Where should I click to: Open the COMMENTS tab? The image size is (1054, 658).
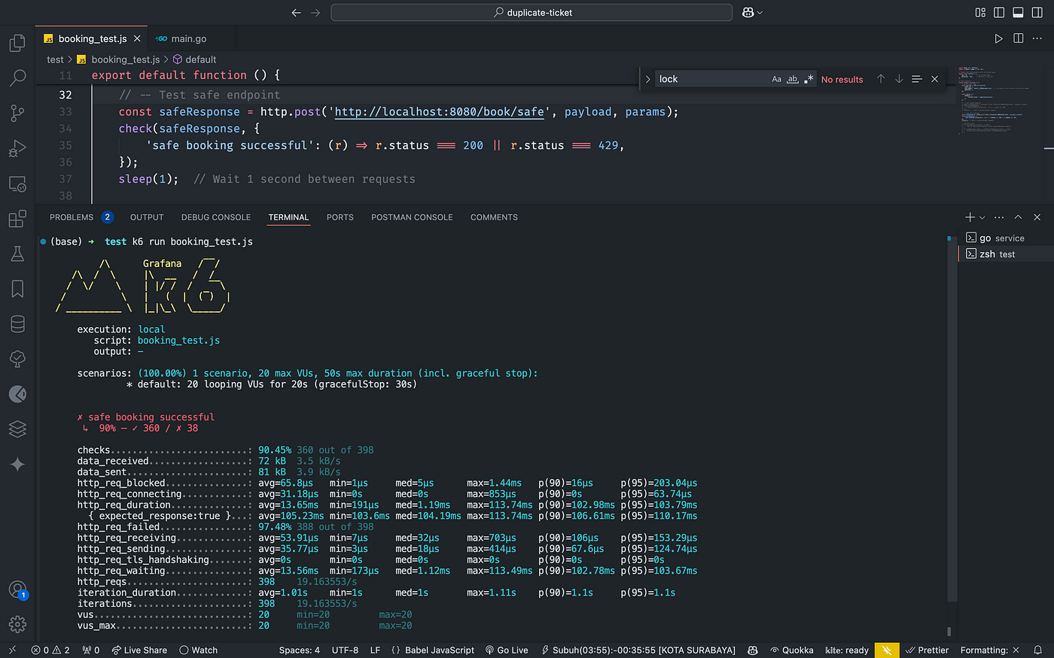pos(494,217)
